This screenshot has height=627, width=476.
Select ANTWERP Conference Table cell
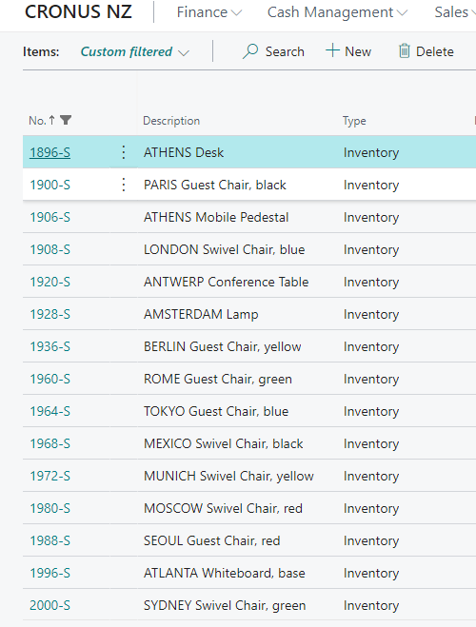tap(226, 282)
